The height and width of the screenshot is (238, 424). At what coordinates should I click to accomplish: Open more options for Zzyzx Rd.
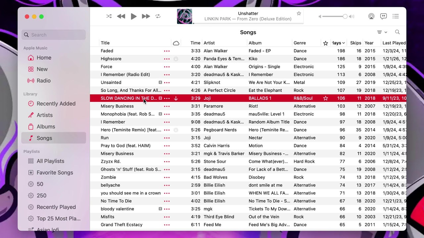pyautogui.click(x=167, y=162)
